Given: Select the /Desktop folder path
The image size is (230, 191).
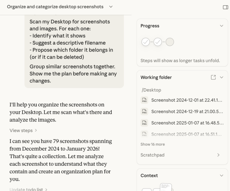Looking at the screenshot, I should 151,90.
